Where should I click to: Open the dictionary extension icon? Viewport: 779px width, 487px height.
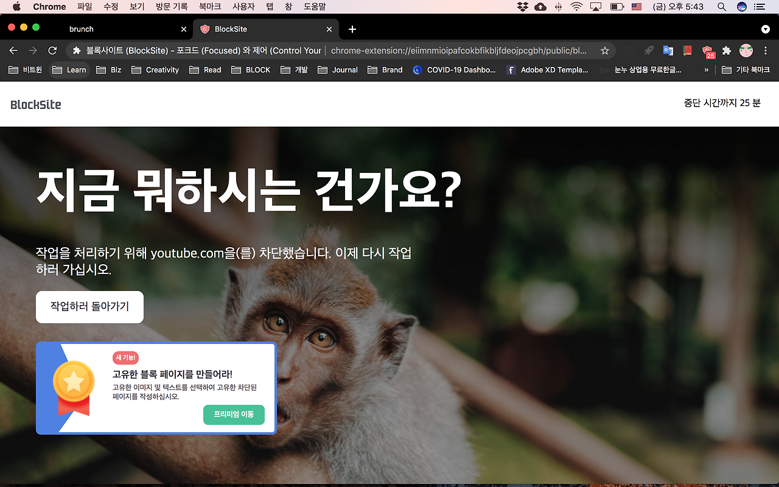[686, 51]
